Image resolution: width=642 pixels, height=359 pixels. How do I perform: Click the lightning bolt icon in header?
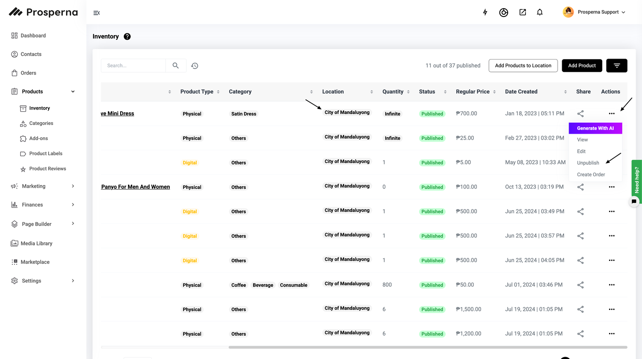[x=485, y=12]
